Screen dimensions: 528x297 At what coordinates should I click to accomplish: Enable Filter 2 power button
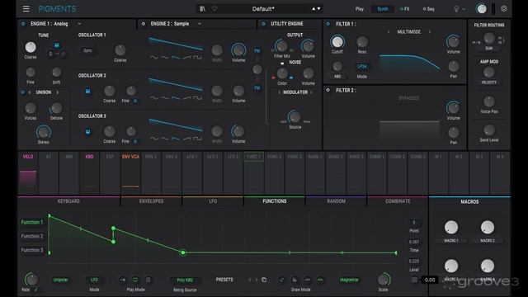[328, 90]
